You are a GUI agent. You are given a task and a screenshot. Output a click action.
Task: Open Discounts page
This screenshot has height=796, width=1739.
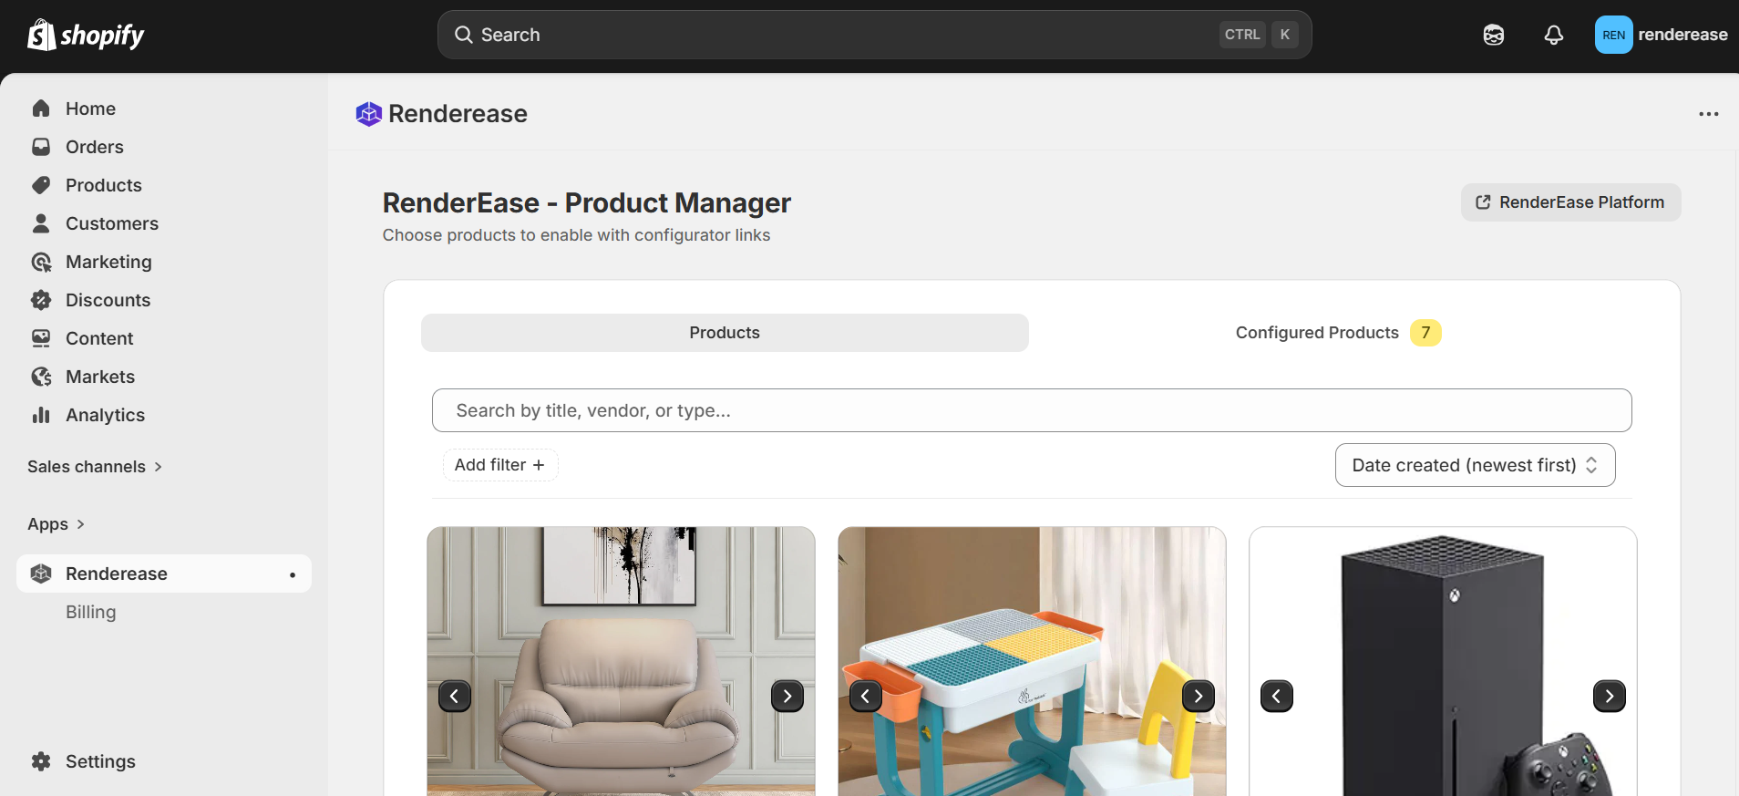click(x=108, y=300)
